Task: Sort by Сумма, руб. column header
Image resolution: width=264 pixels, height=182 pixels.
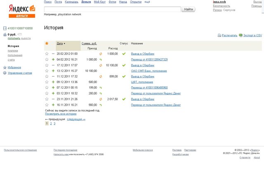Action: click(x=89, y=43)
